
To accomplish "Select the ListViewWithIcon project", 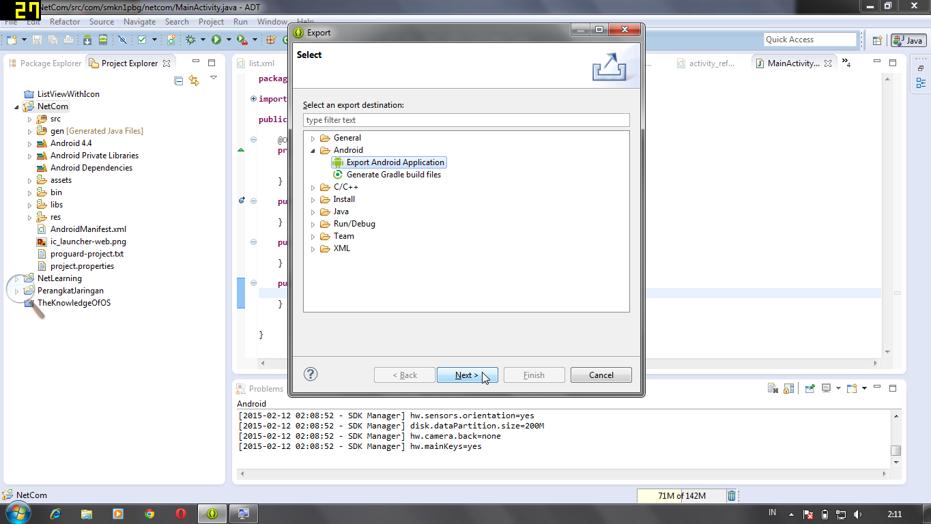I will 61,94.
